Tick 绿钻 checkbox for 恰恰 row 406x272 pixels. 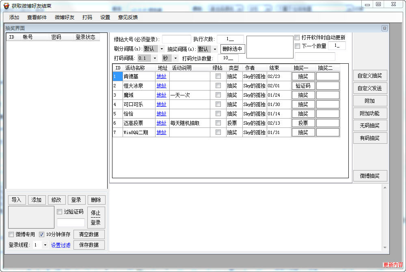[218, 113]
